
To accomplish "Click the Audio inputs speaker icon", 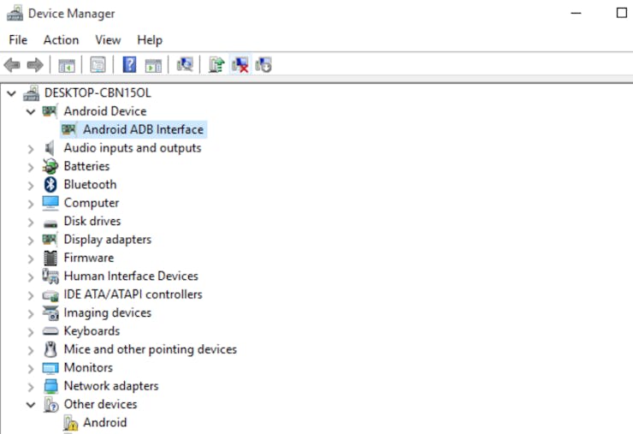I will tap(50, 148).
